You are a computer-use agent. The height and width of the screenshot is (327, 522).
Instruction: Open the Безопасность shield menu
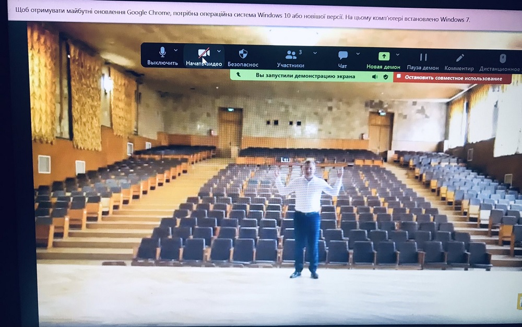(x=243, y=58)
